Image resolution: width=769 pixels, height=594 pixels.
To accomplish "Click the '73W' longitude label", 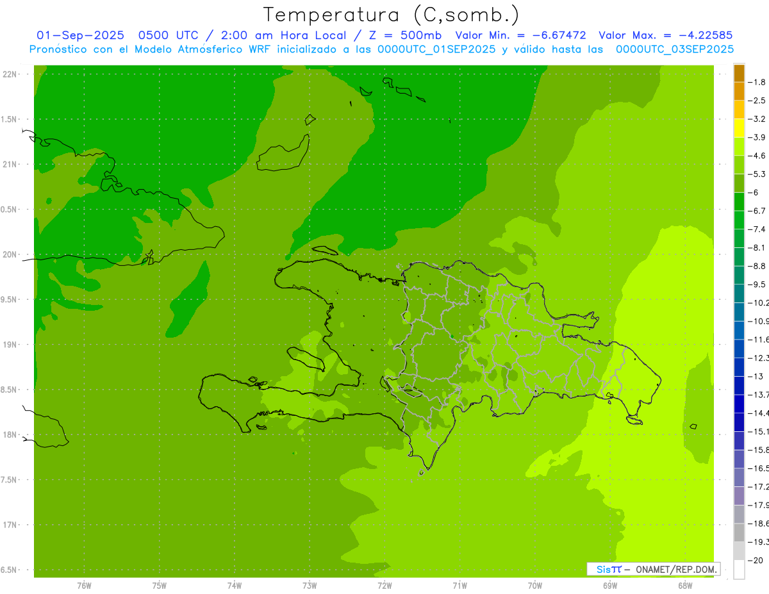I will (x=310, y=585).
